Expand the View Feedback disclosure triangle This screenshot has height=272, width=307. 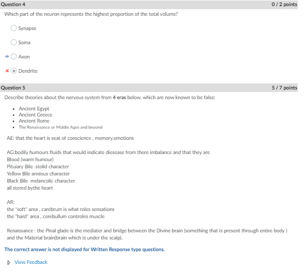(x=8, y=262)
